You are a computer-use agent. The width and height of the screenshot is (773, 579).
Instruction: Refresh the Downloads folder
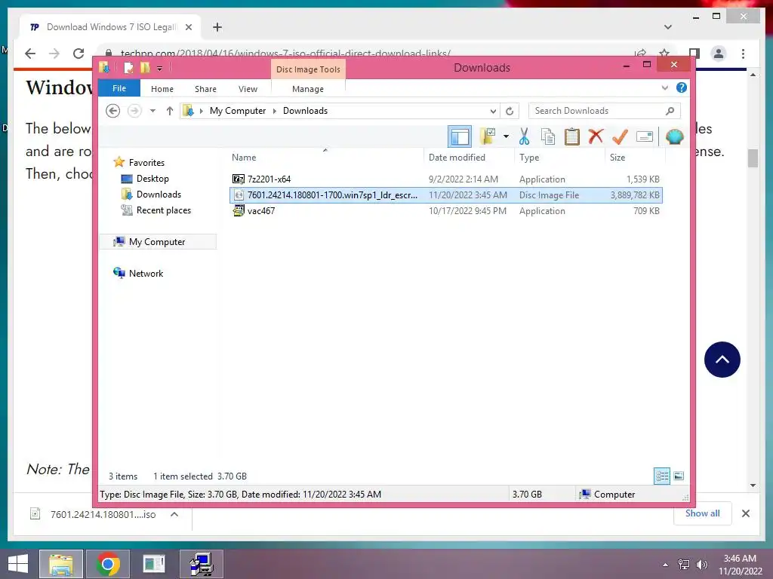[510, 111]
